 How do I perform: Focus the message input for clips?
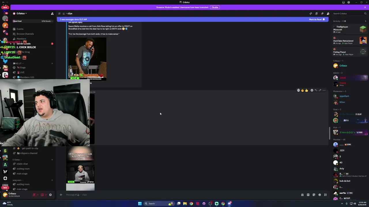point(182,195)
